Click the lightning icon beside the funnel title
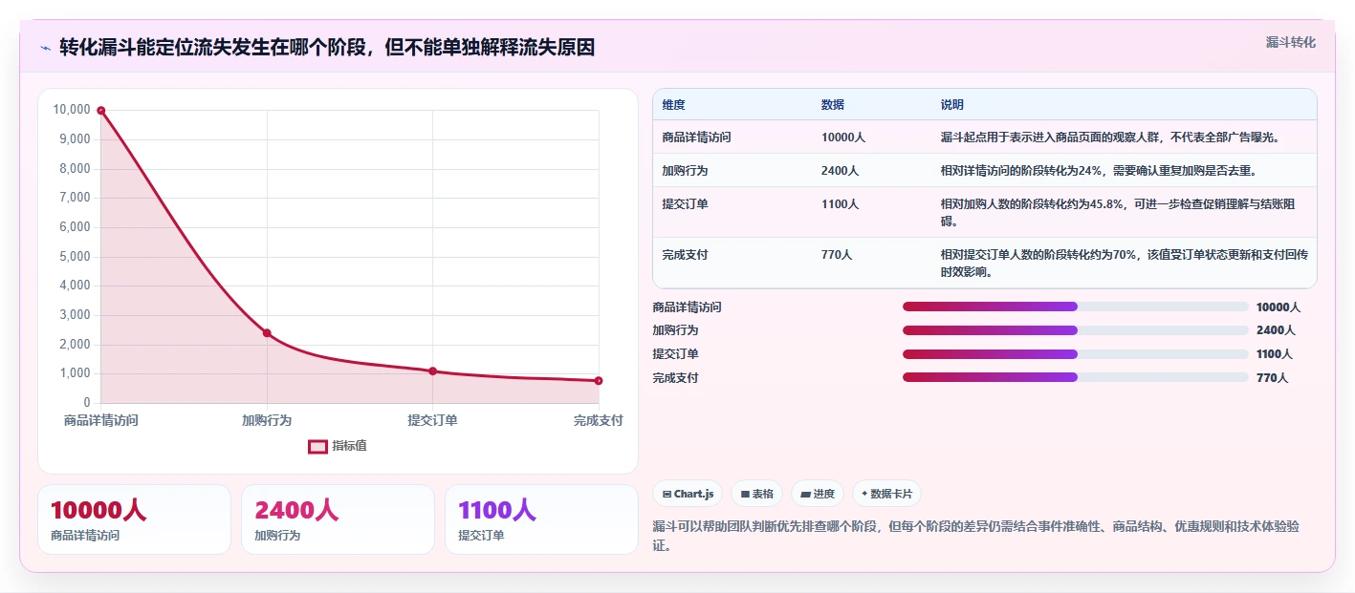The image size is (1355, 593). pyautogui.click(x=45, y=48)
